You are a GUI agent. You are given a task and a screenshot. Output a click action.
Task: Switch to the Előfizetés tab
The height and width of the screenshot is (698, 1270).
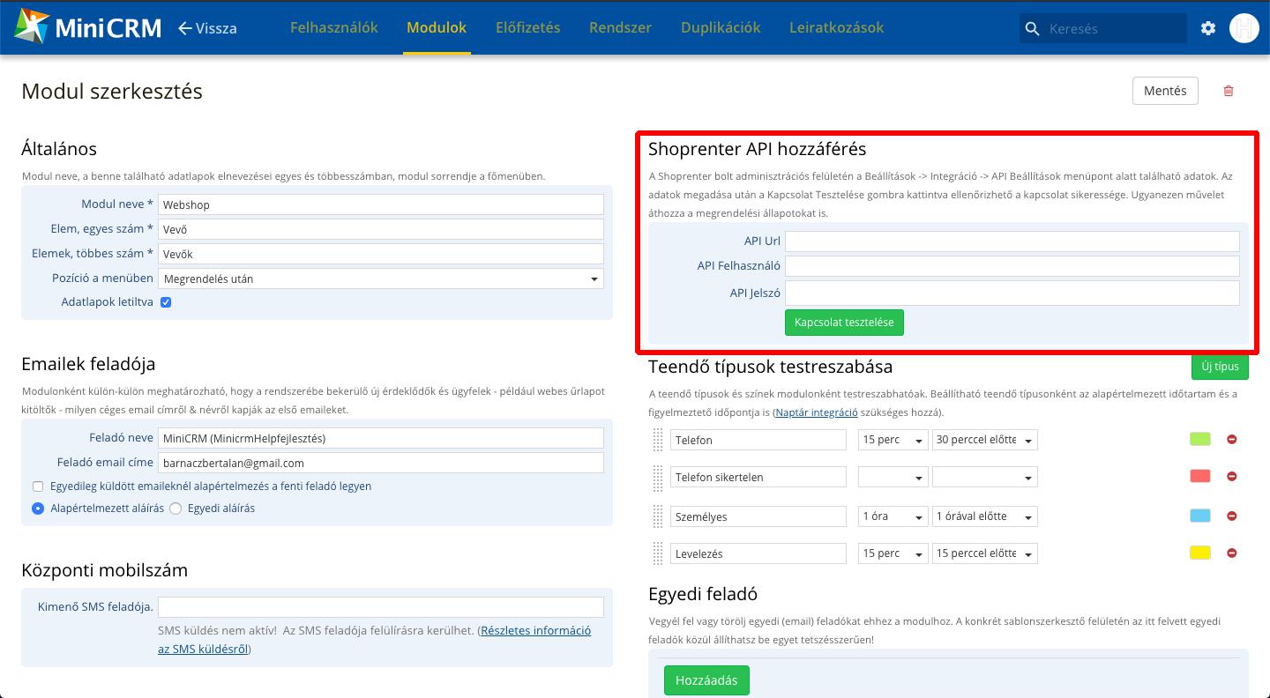tap(528, 27)
